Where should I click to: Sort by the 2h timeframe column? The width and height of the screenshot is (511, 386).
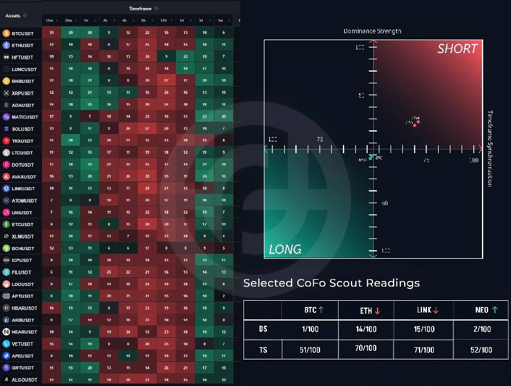click(109, 20)
